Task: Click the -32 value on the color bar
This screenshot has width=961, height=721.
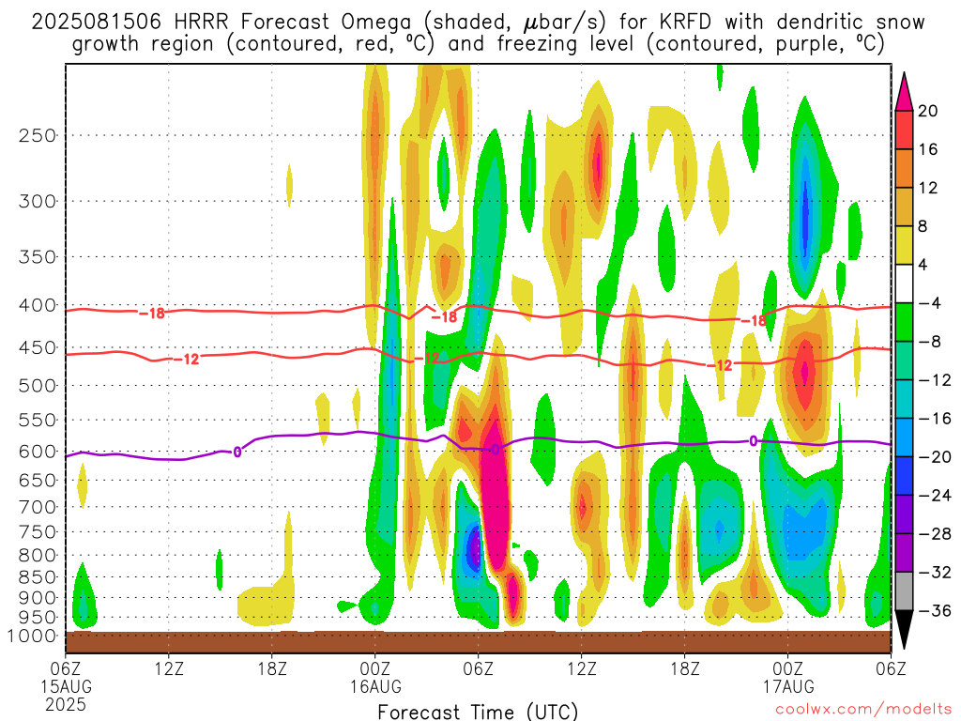Action: tap(935, 573)
